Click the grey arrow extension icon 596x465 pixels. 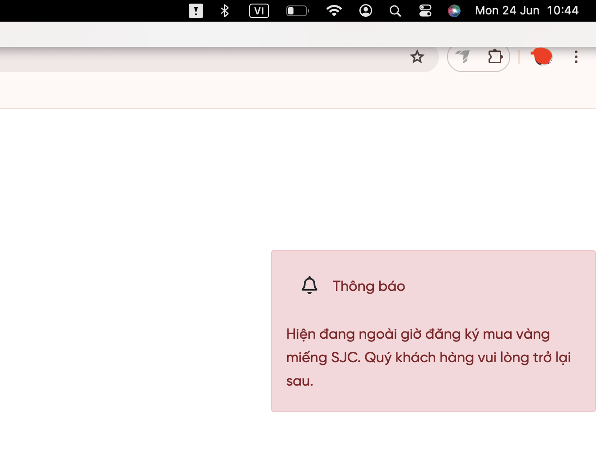pos(463,56)
